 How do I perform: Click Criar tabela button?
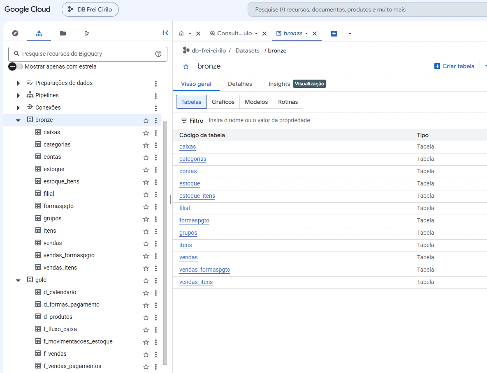[454, 66]
